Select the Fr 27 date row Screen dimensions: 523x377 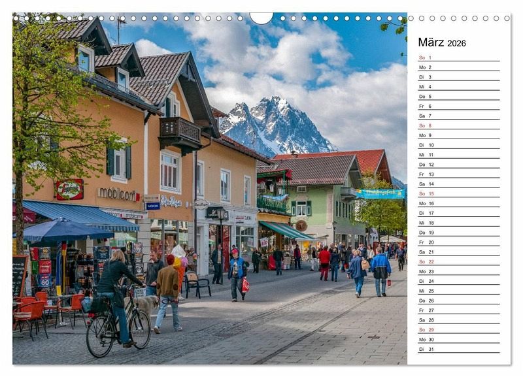click(459, 310)
